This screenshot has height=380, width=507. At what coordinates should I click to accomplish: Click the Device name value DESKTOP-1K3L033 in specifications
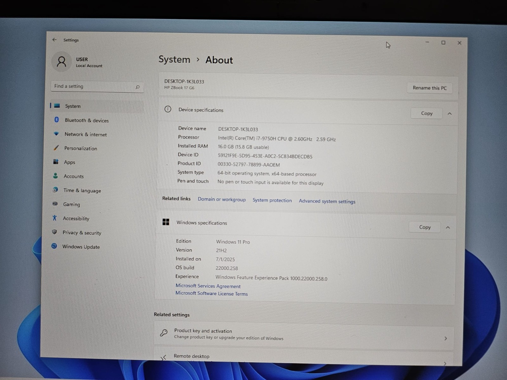(238, 129)
